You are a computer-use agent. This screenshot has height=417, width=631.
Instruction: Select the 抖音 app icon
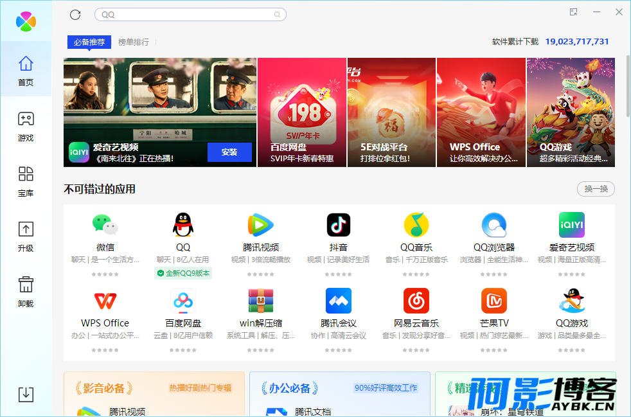(339, 225)
